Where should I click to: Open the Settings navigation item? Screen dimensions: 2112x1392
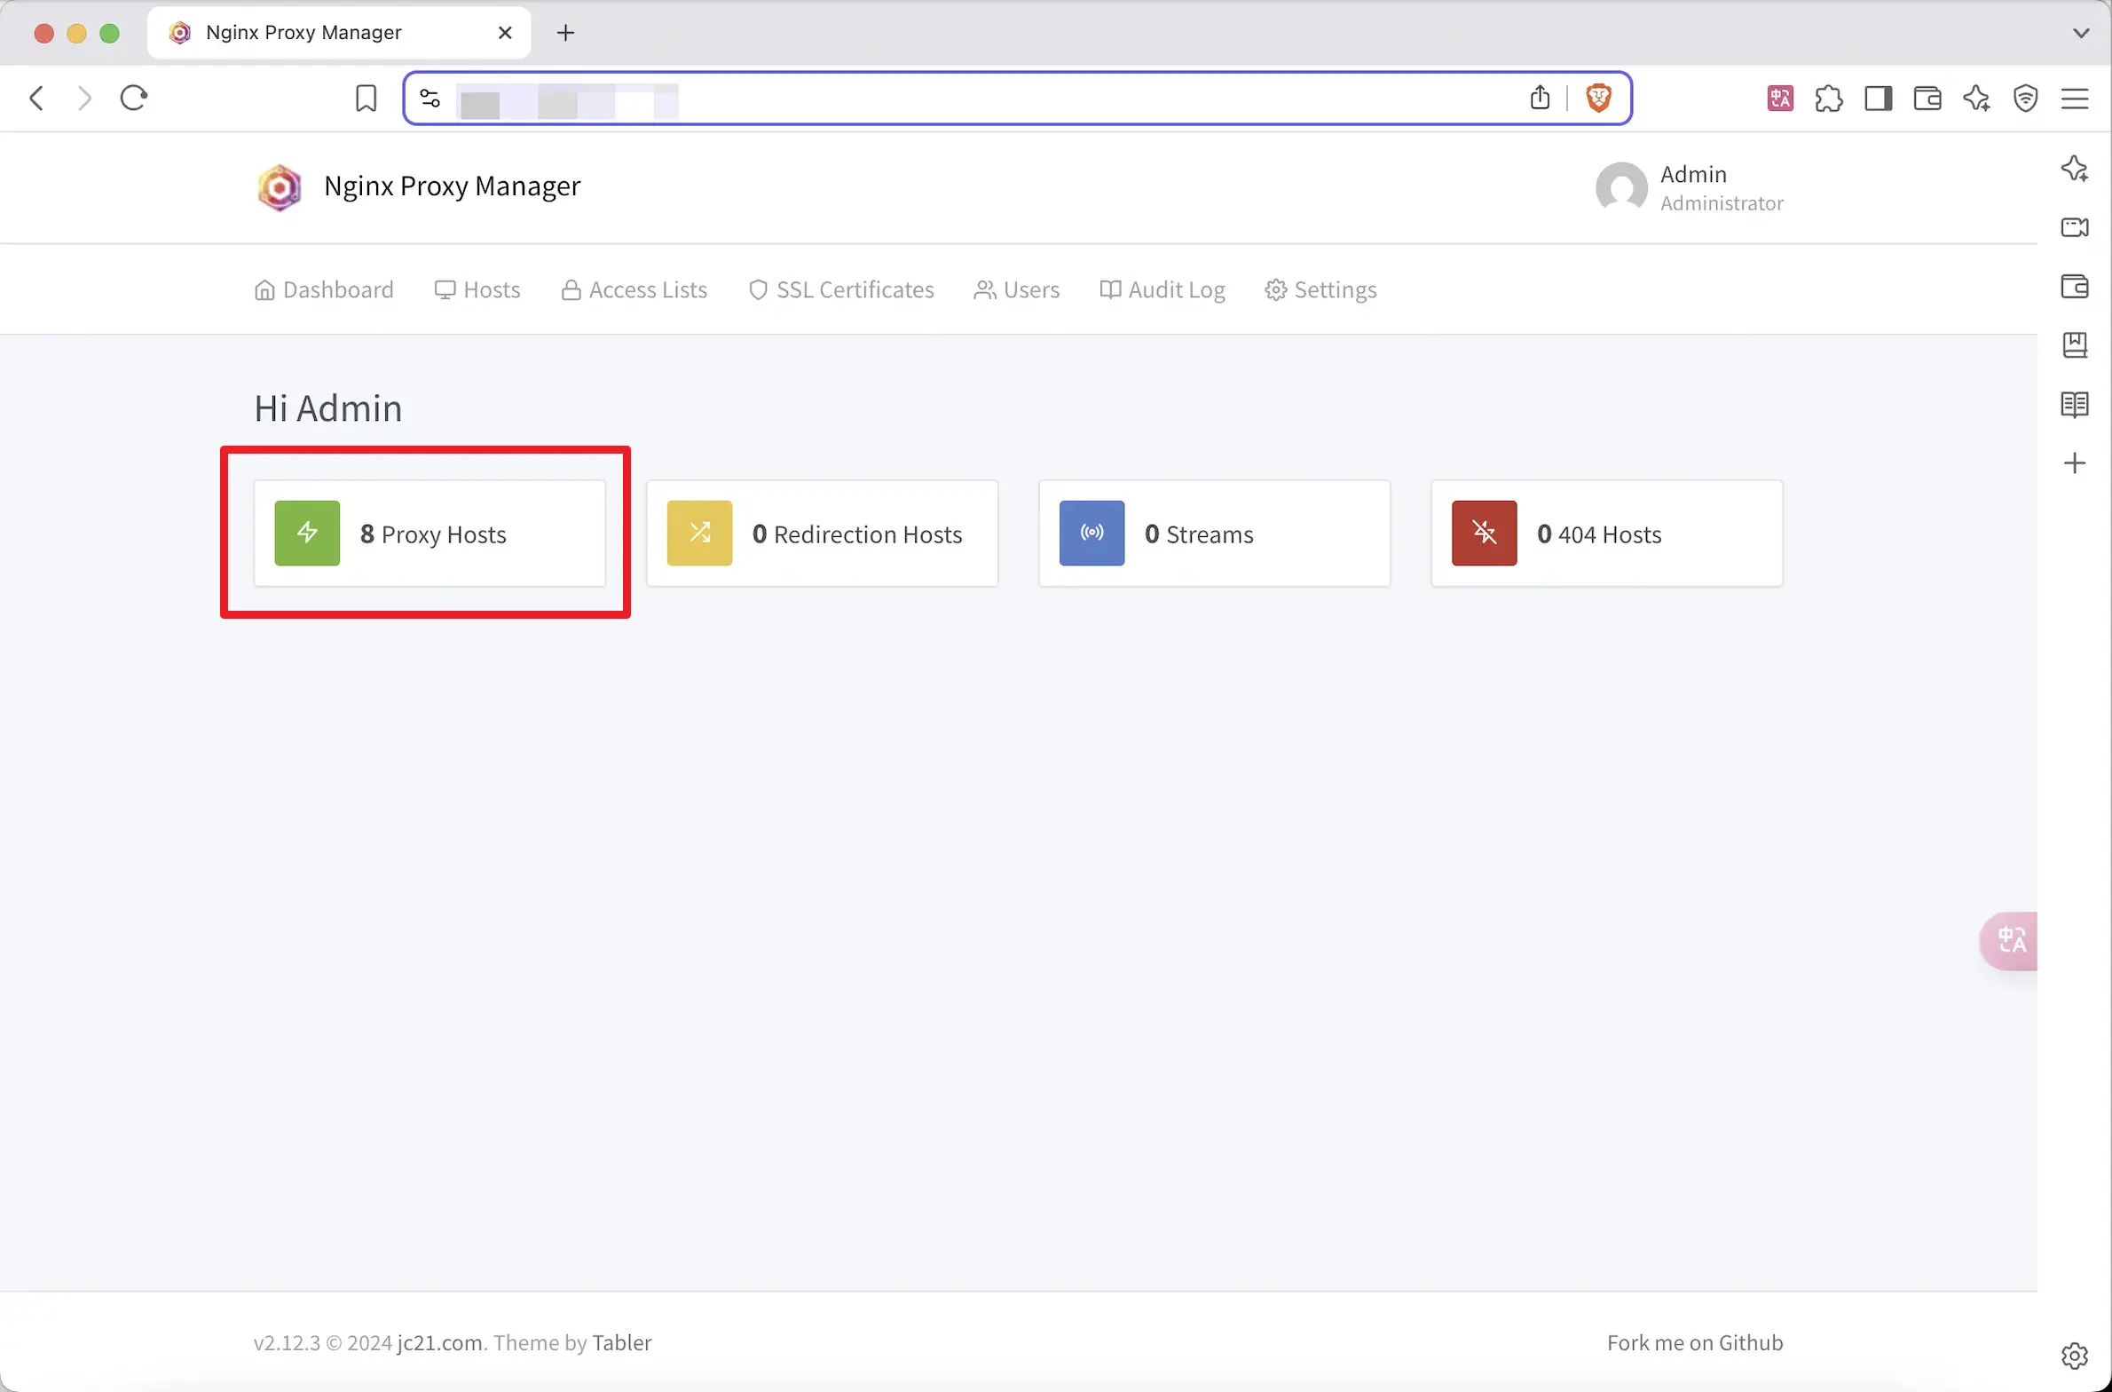click(x=1320, y=289)
